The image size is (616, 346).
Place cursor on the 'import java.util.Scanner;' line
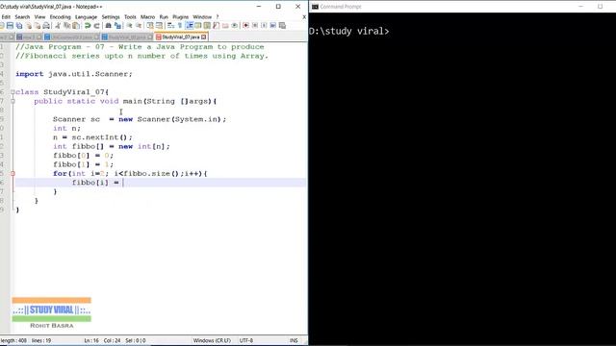[x=74, y=74]
